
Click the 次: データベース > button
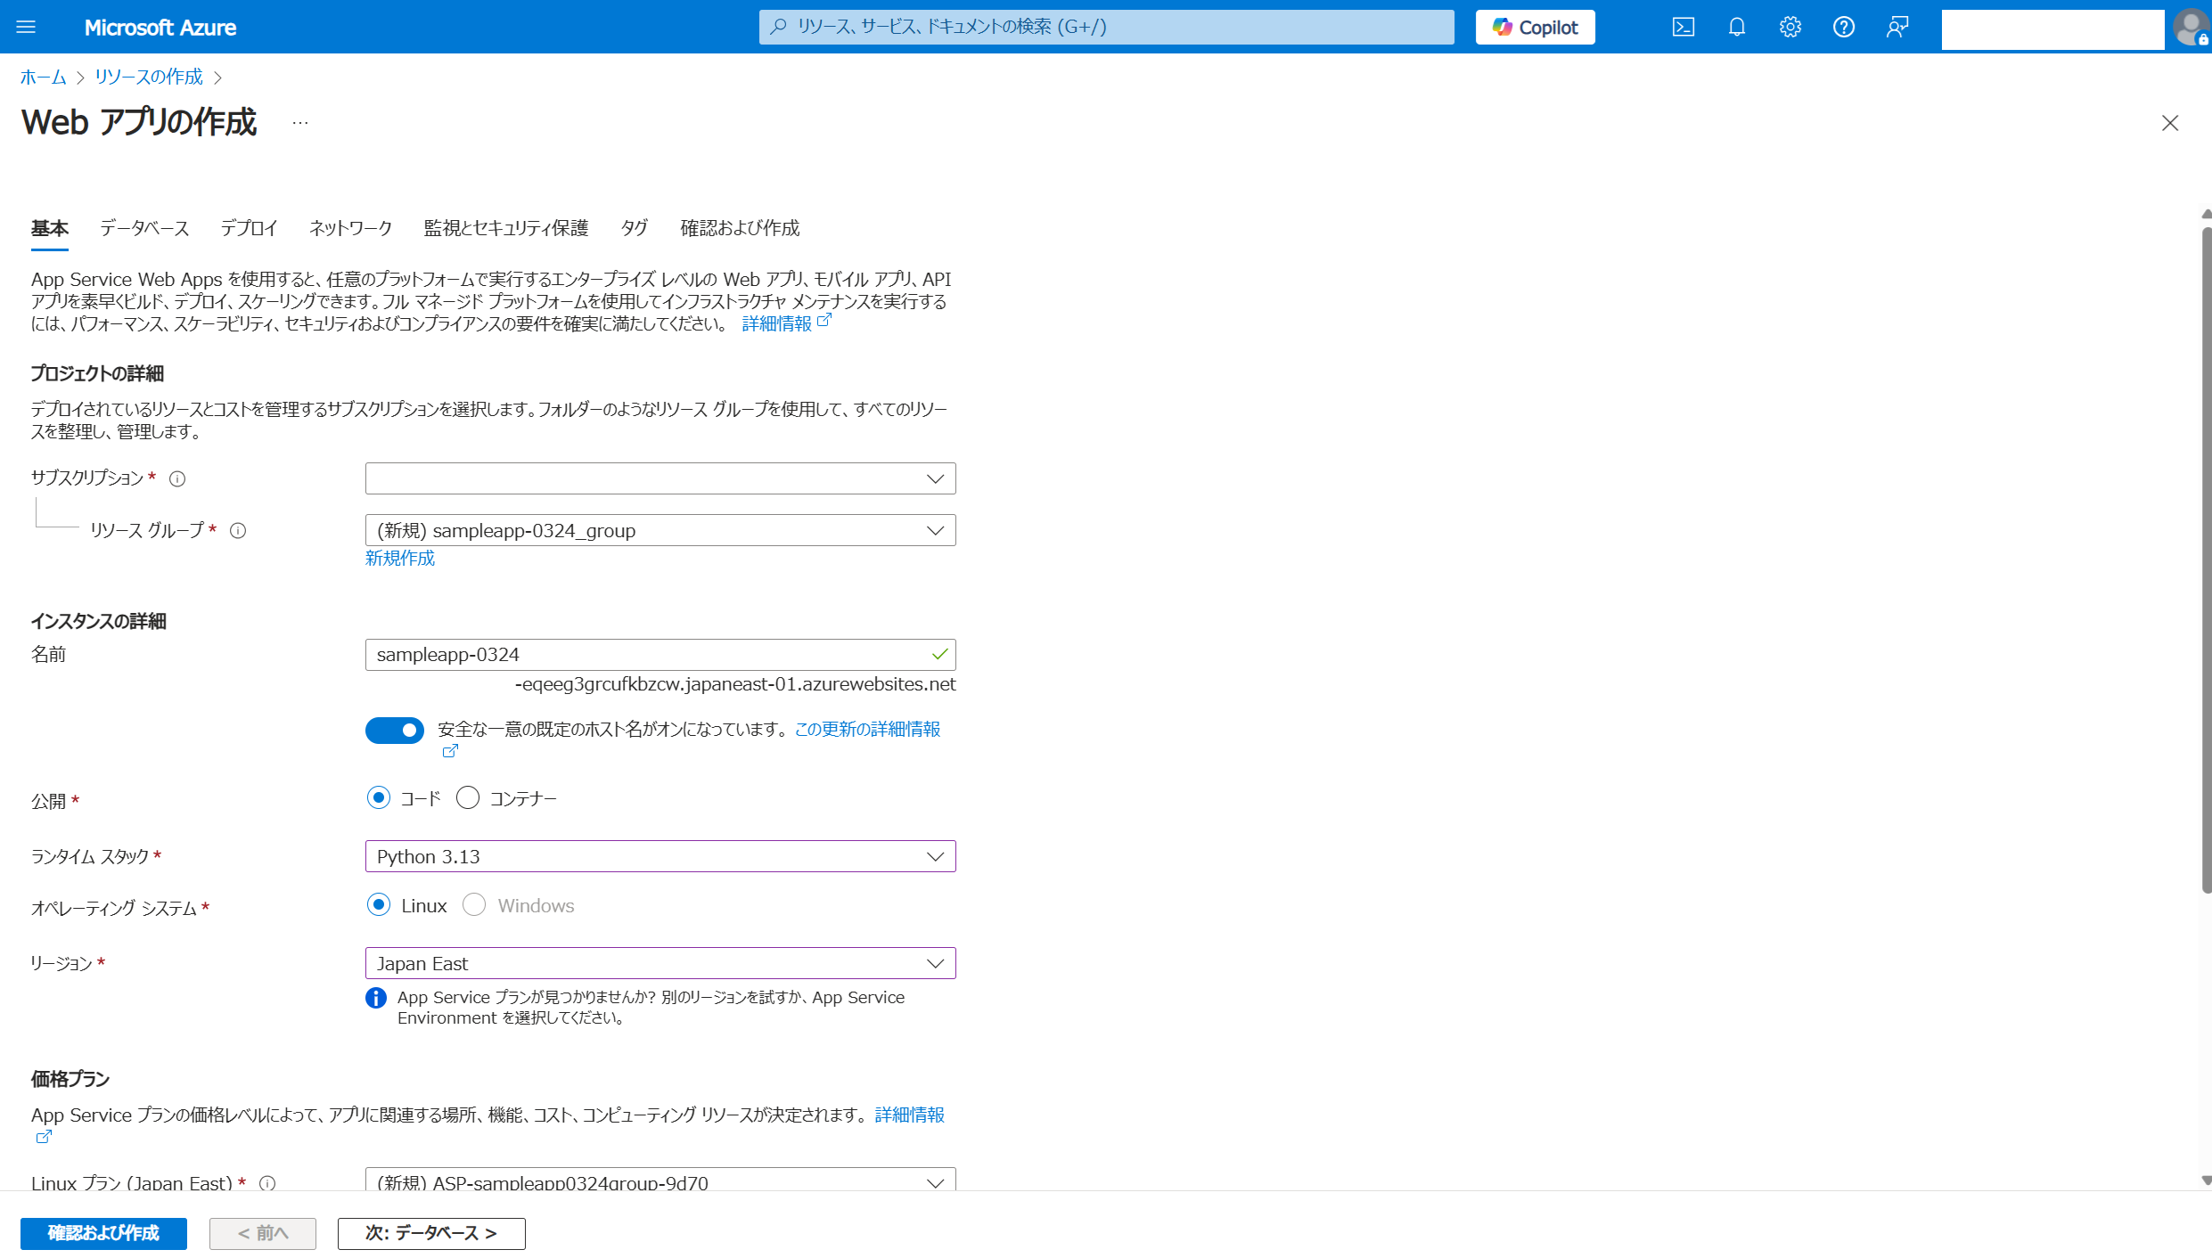(x=431, y=1233)
